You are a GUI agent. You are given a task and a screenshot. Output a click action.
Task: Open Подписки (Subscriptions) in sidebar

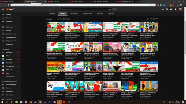(x=10, y=21)
